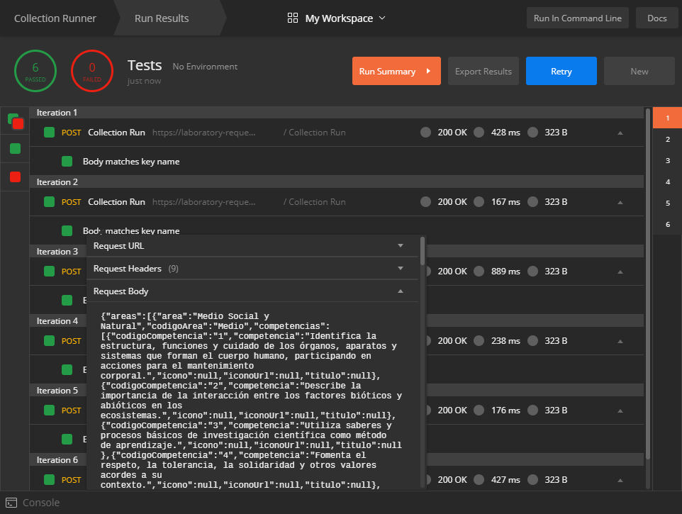Click the 6 Passed green circle
The width and height of the screenshot is (682, 514).
pos(35,71)
